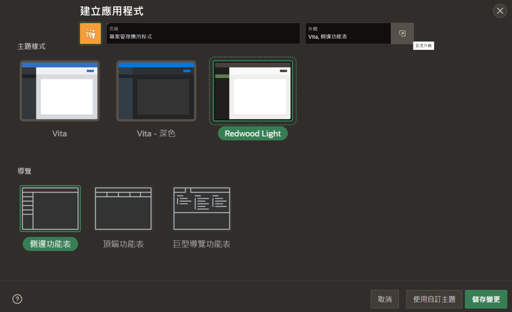Viewport: 512px width, 312px height.
Task: Open the set appearance (設定外觀) arrow icon
Action: point(402,34)
